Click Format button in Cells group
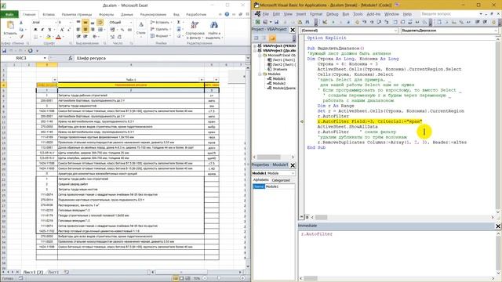The width and height of the screenshot is (502, 282). coord(160,36)
